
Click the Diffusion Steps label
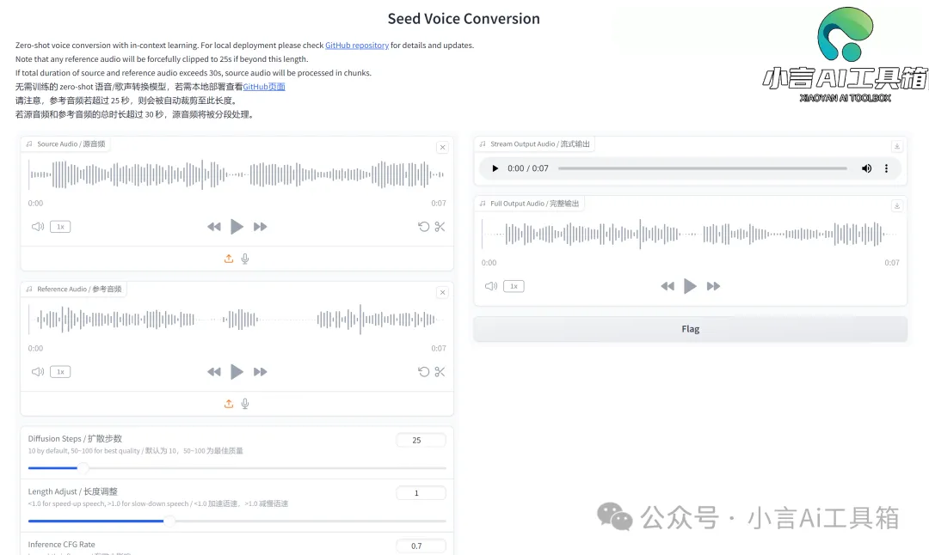[75, 438]
